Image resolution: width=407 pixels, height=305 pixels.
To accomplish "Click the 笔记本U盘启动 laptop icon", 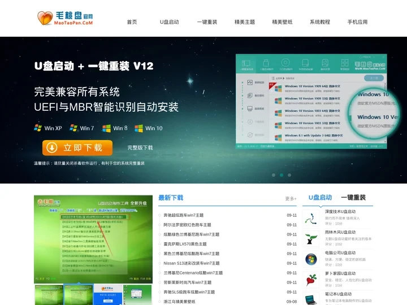I will (x=311, y=299).
